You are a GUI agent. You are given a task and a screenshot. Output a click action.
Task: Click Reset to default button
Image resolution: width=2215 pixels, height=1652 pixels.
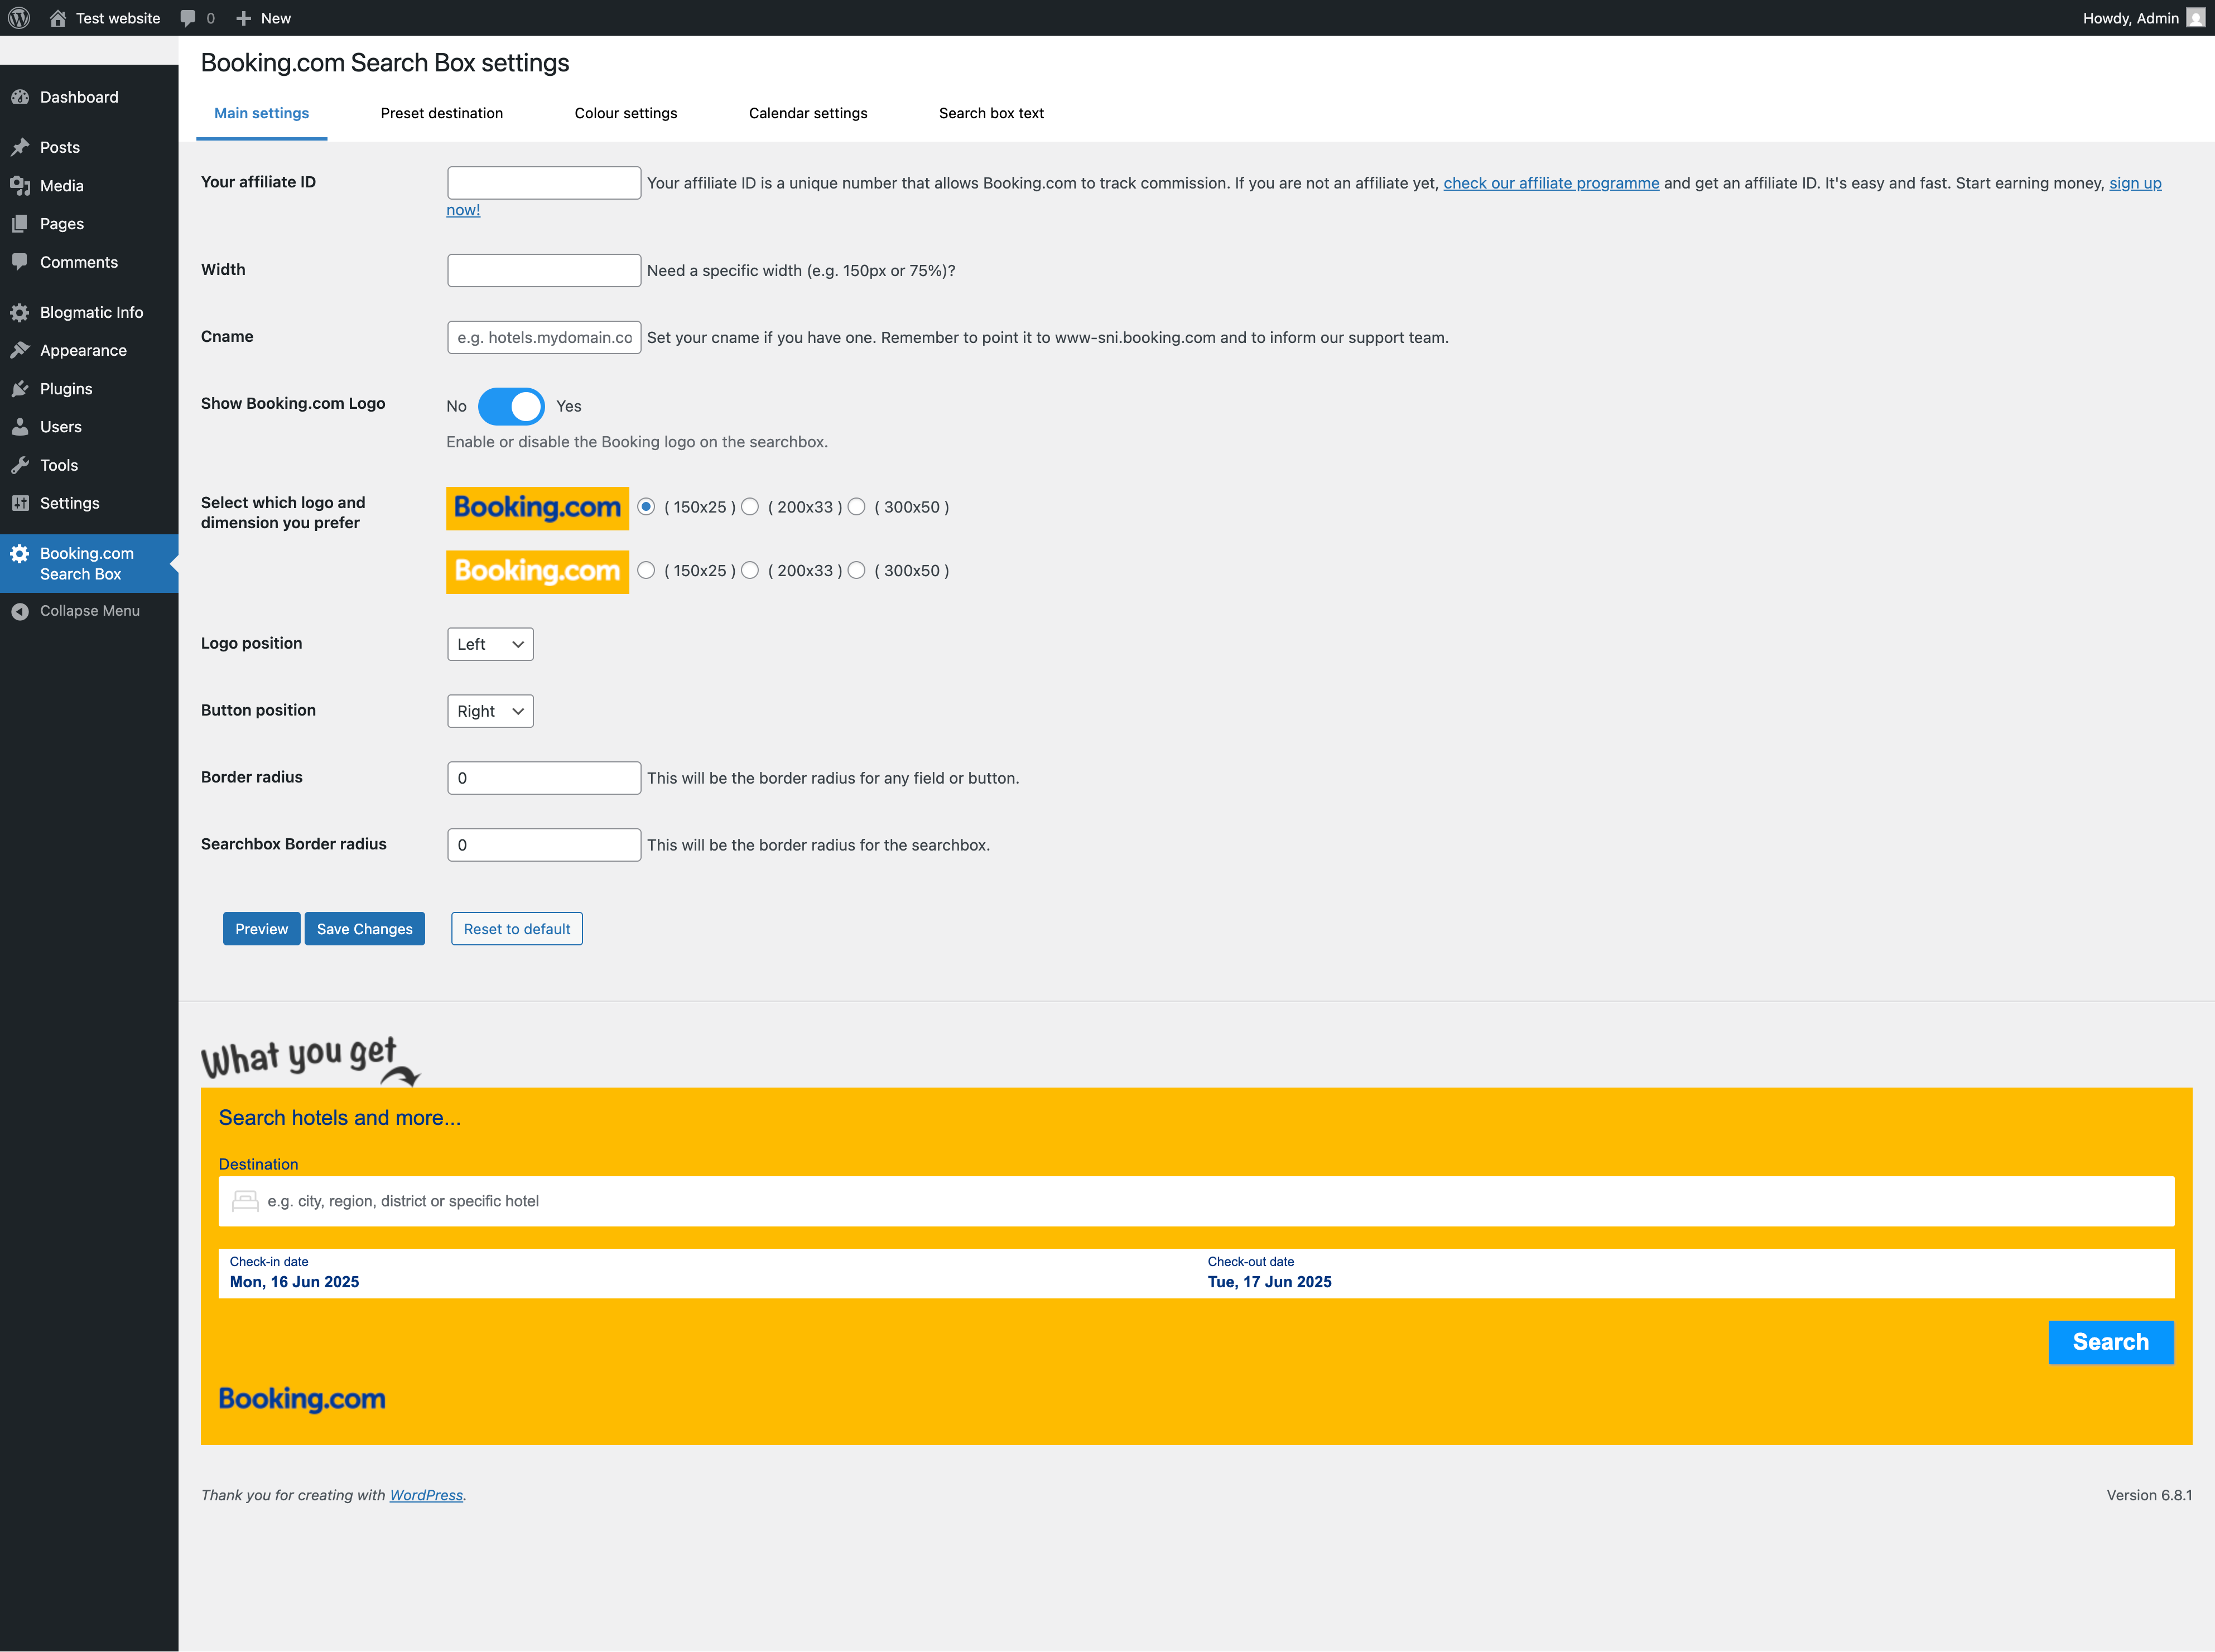point(516,929)
